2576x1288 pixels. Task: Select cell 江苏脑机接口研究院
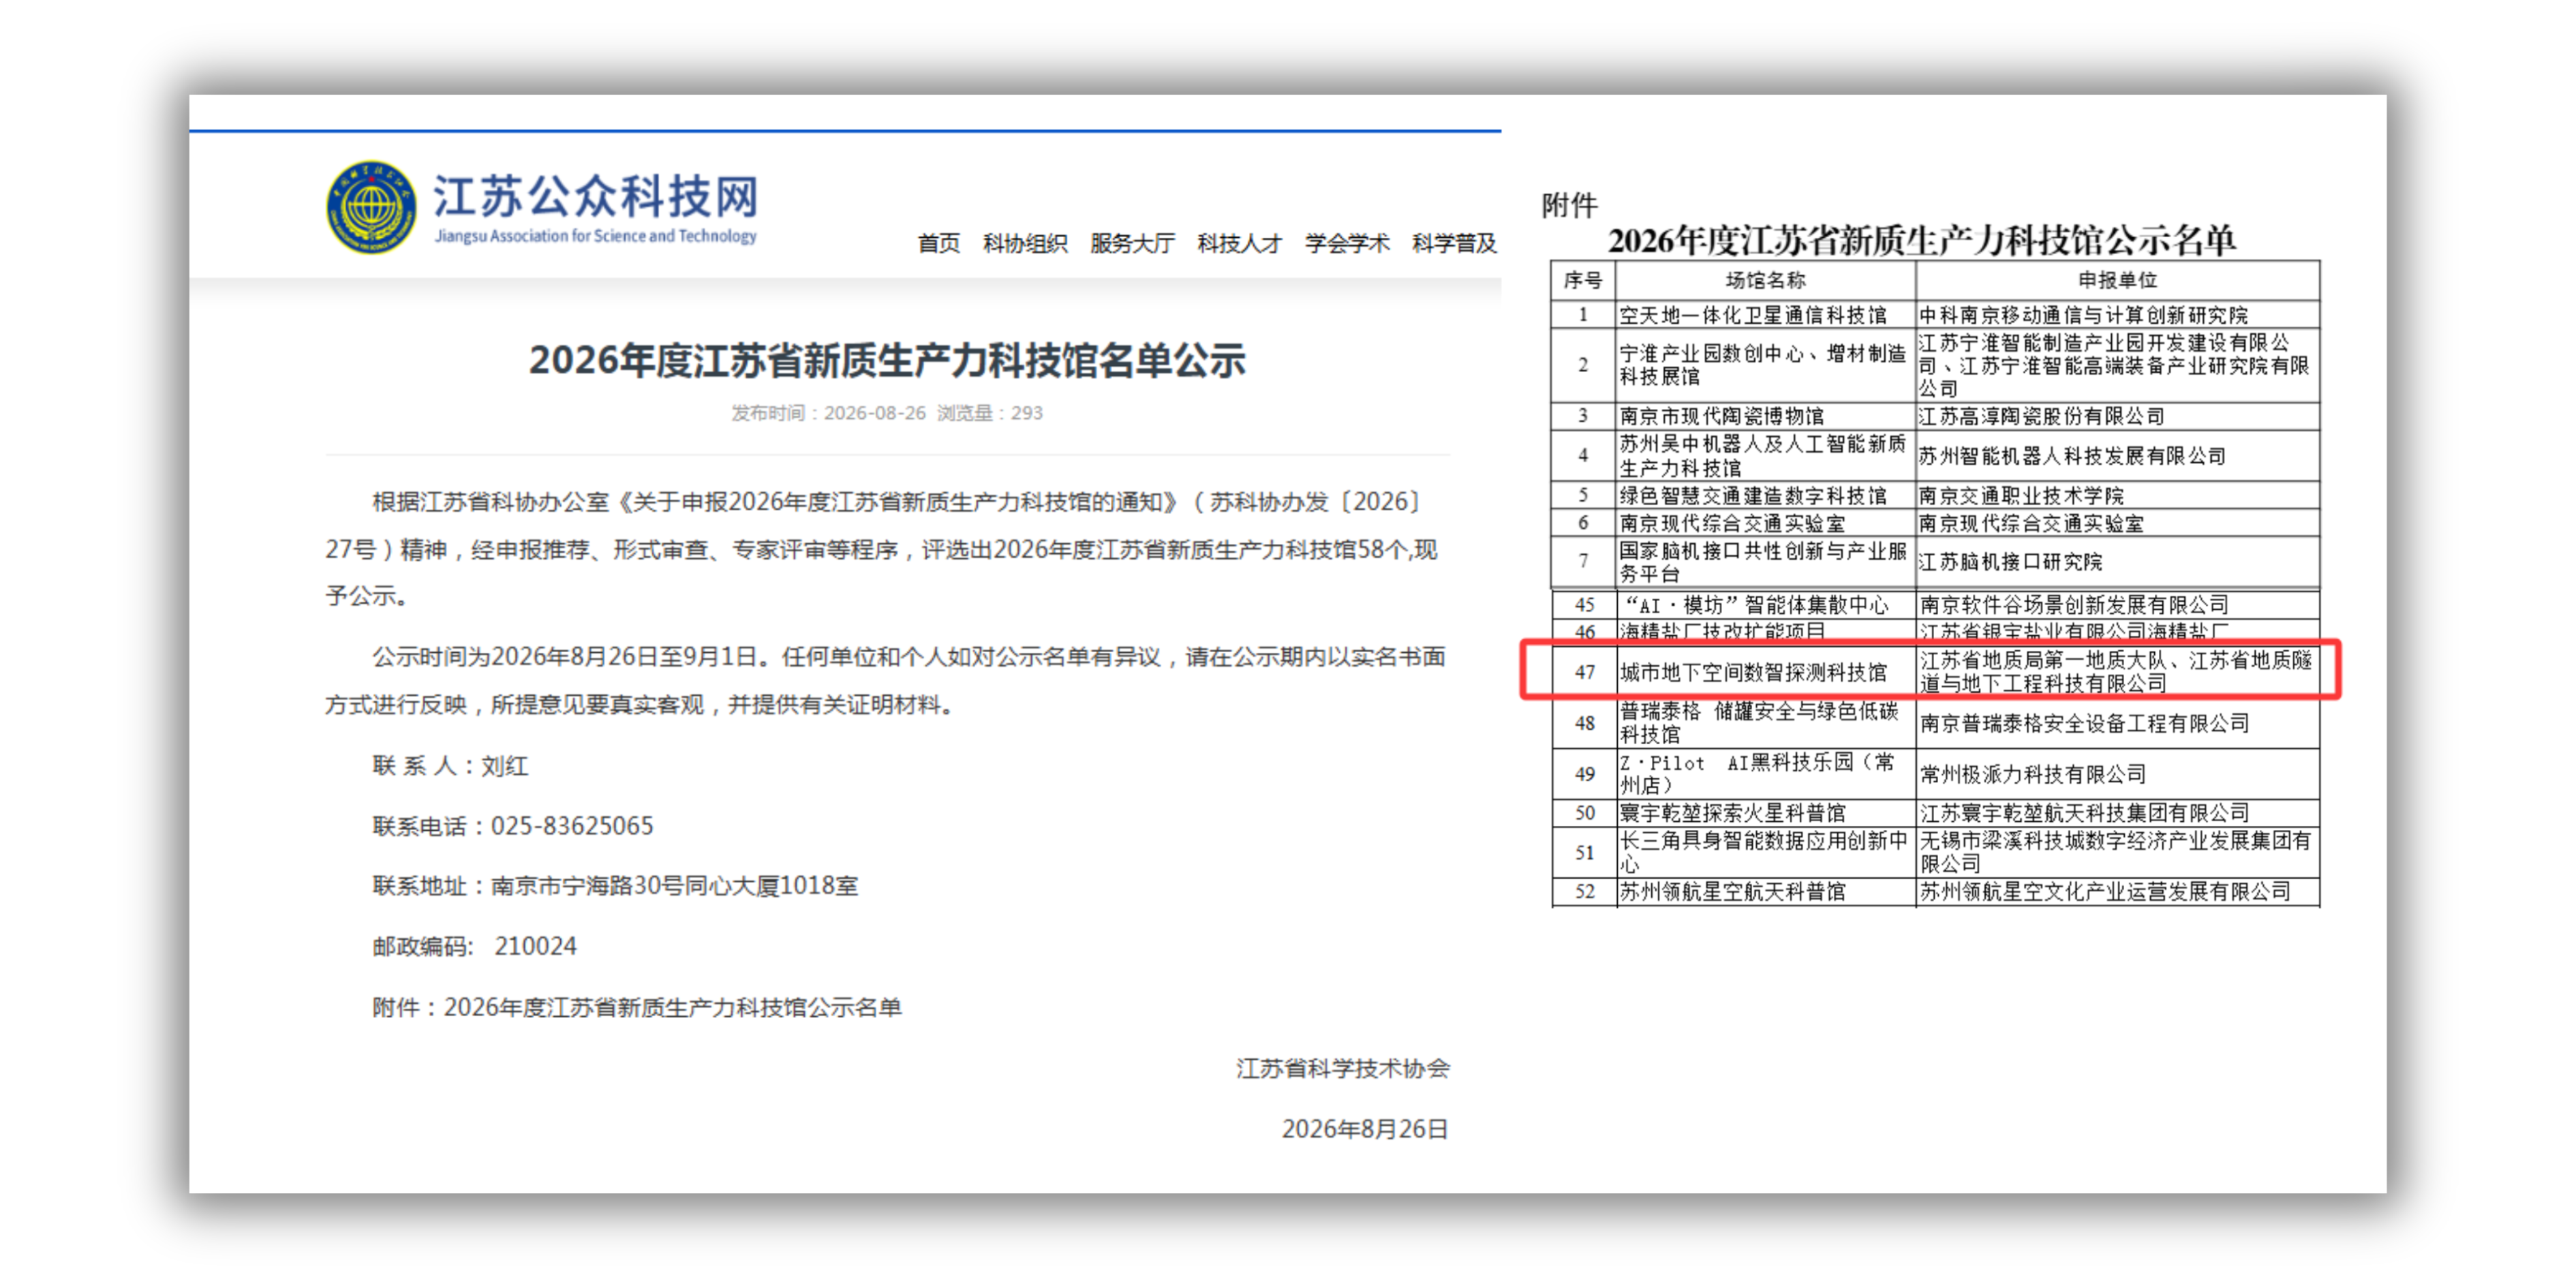2117,562
